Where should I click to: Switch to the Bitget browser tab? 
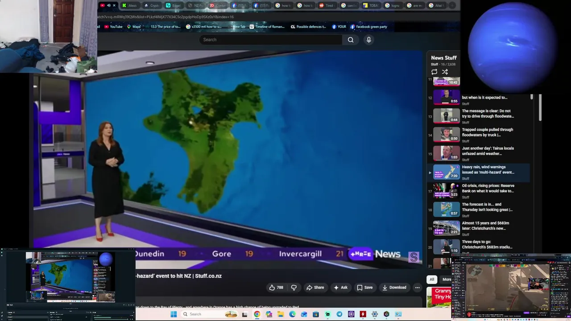(x=174, y=5)
